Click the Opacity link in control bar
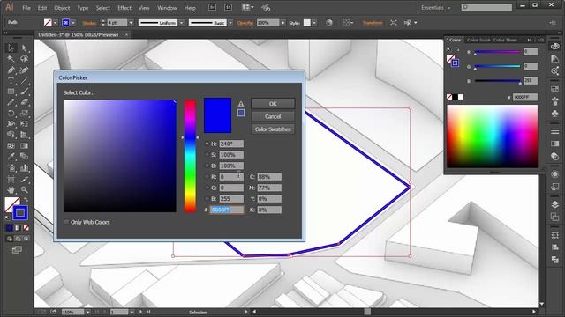The width and height of the screenshot is (565, 317). coord(245,23)
